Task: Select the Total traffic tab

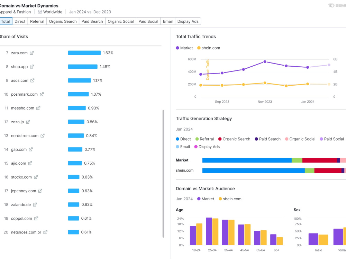Action: pos(6,21)
